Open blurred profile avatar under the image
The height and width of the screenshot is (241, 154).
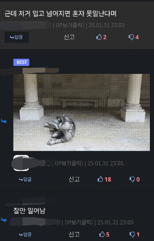pyautogui.click(x=21, y=163)
